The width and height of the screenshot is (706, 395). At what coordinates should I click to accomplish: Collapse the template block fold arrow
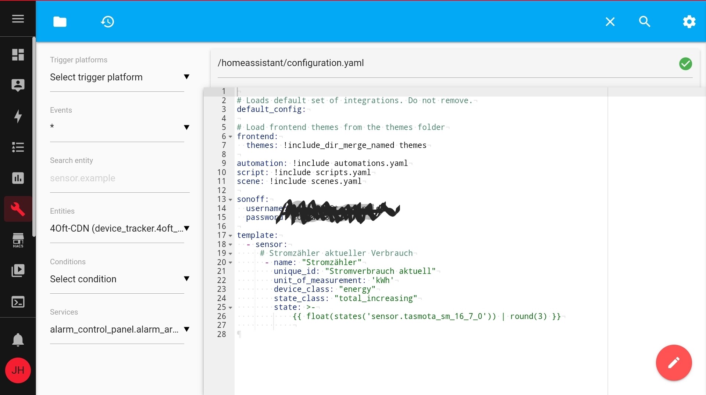(x=231, y=236)
